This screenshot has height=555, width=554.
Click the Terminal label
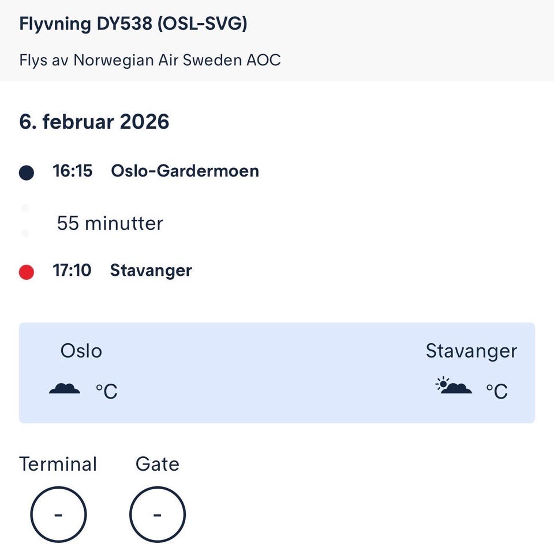(58, 464)
